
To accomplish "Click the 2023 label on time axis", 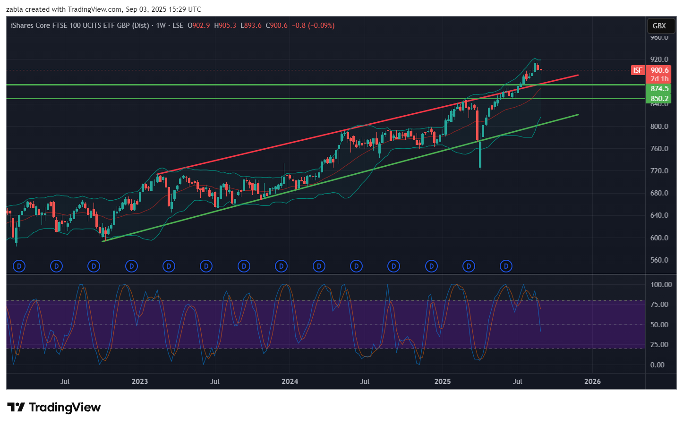I will click(x=140, y=382).
